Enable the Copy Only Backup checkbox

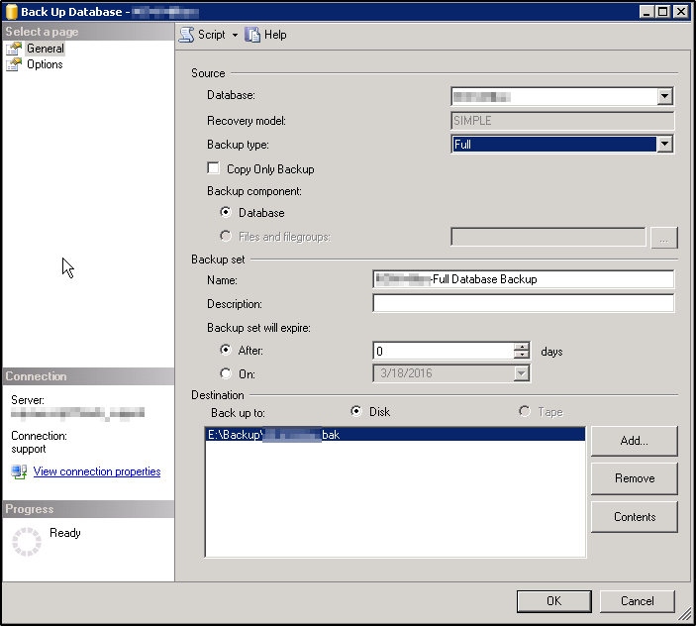click(214, 169)
